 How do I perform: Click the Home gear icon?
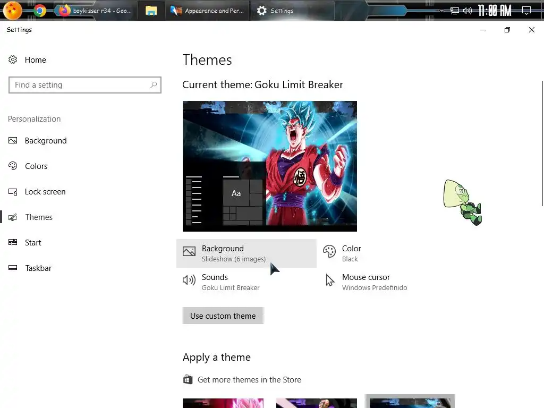coord(13,59)
